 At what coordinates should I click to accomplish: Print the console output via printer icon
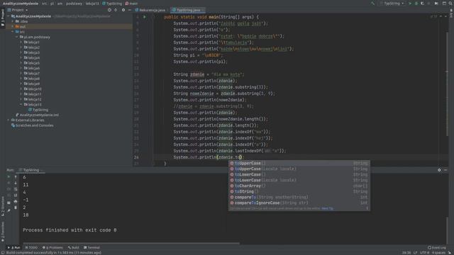(x=16, y=201)
